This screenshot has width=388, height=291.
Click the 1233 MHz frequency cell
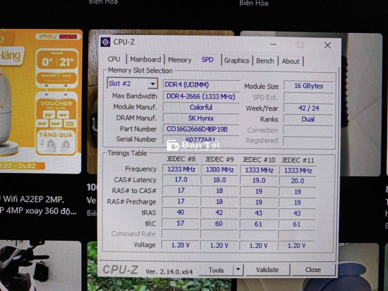point(181,169)
